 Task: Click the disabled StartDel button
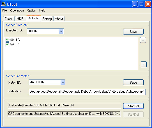(x=133, y=115)
